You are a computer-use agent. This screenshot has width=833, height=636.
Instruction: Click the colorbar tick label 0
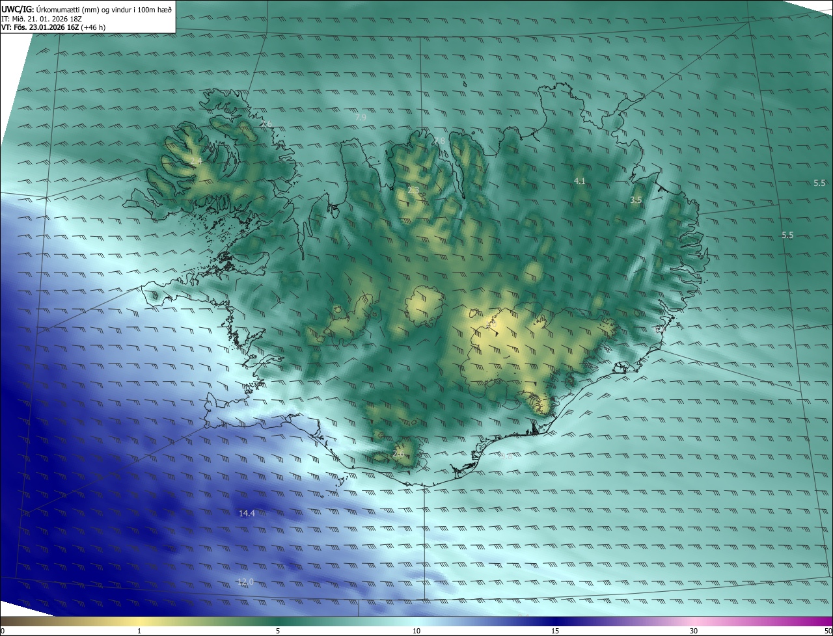(3, 631)
